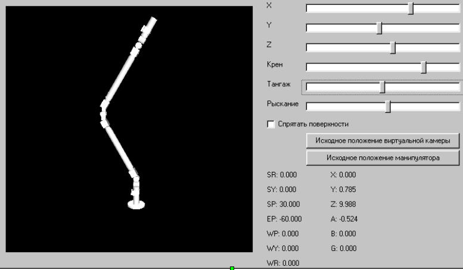Viewport: 463px width, 270px height.
Task: Click the Крен slider handle
Action: [424, 67]
